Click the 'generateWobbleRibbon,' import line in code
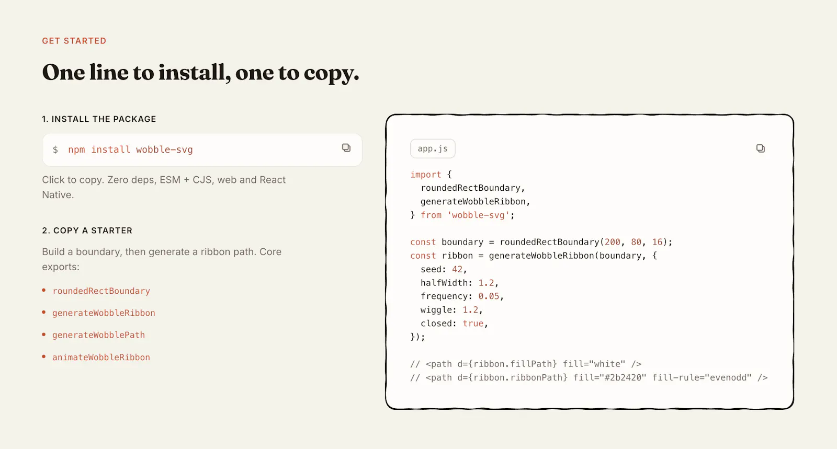This screenshot has height=449, width=837. coord(476,202)
